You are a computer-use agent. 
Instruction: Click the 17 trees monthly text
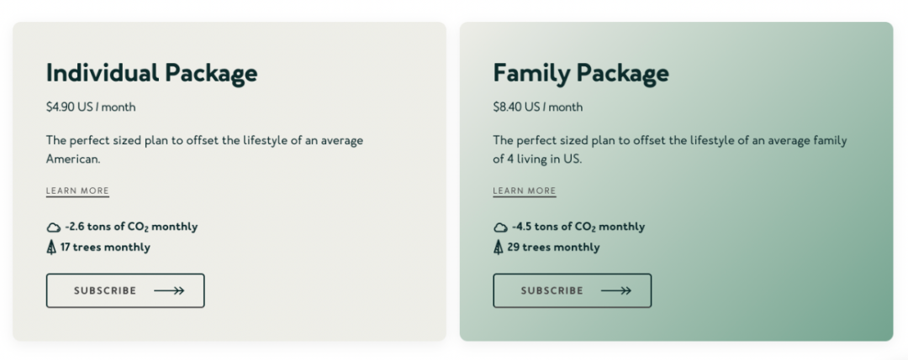pos(105,248)
